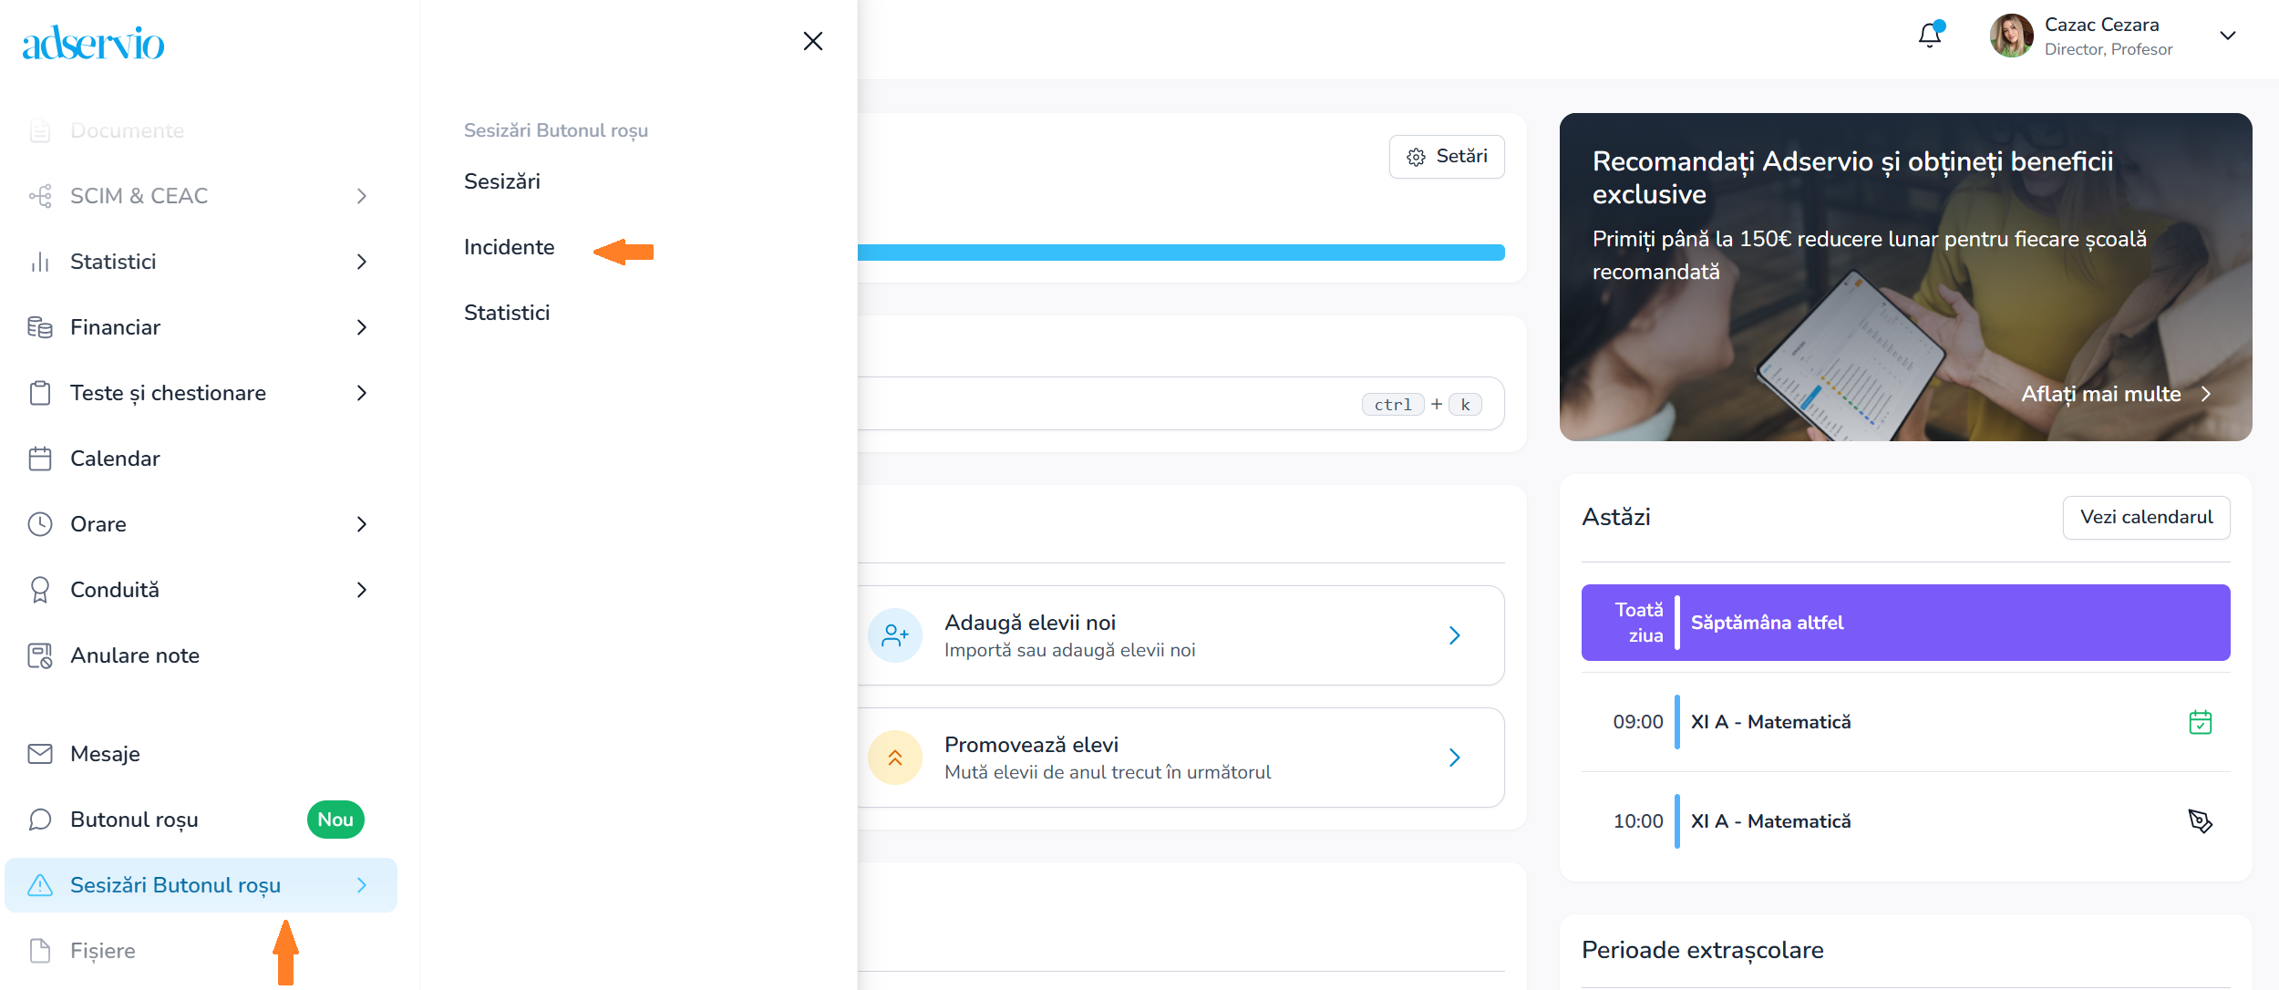Click the Vezi calendarul button

2146,517
